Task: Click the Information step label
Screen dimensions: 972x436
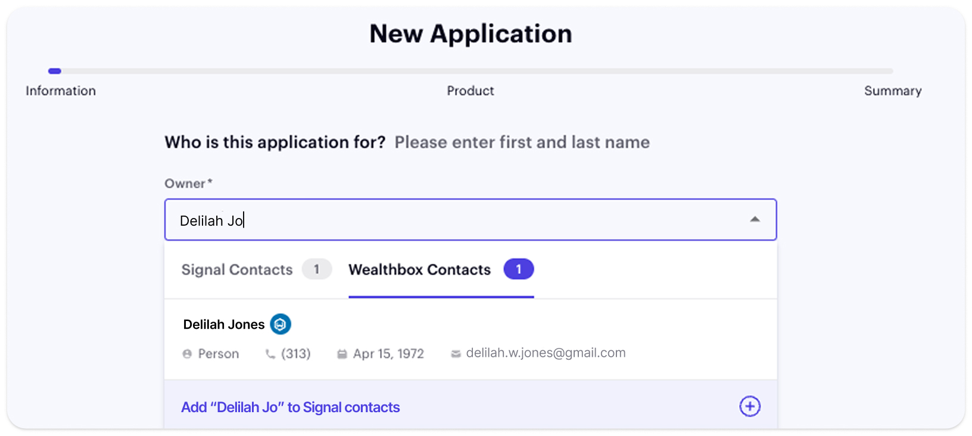Action: pos(61,91)
